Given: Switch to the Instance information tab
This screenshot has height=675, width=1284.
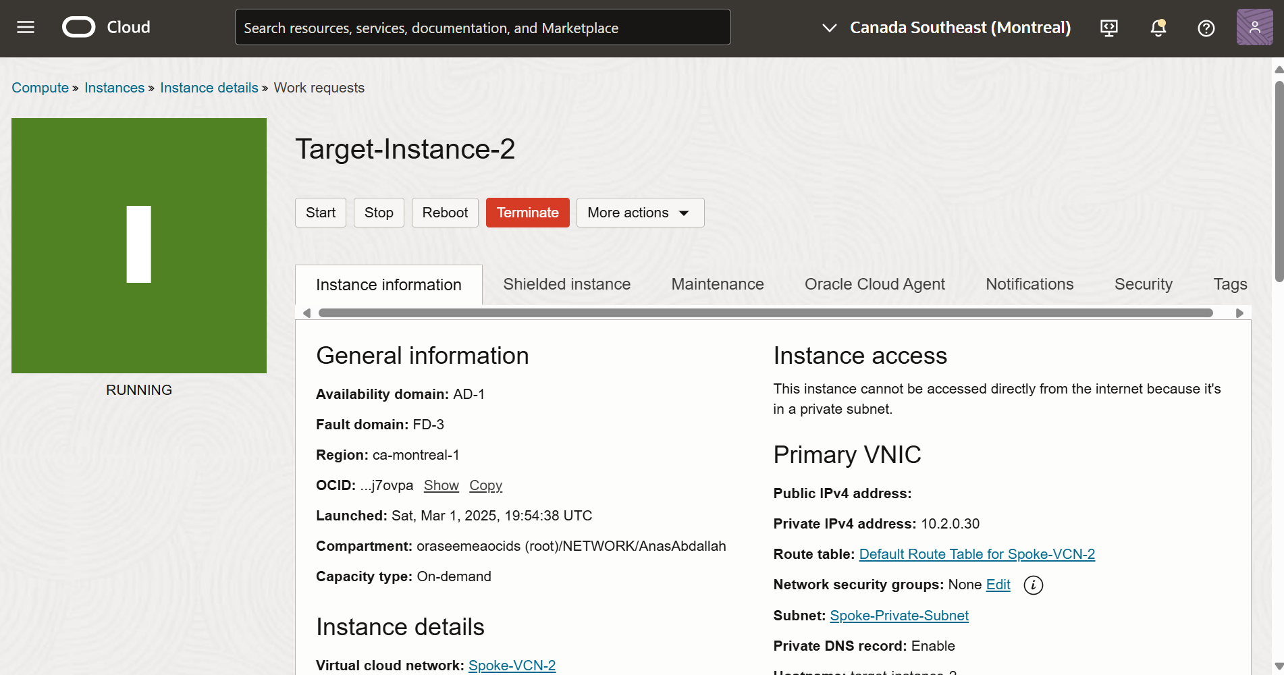Looking at the screenshot, I should point(389,285).
